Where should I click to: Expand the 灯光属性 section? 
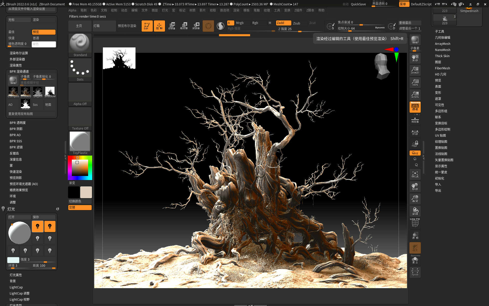16,275
